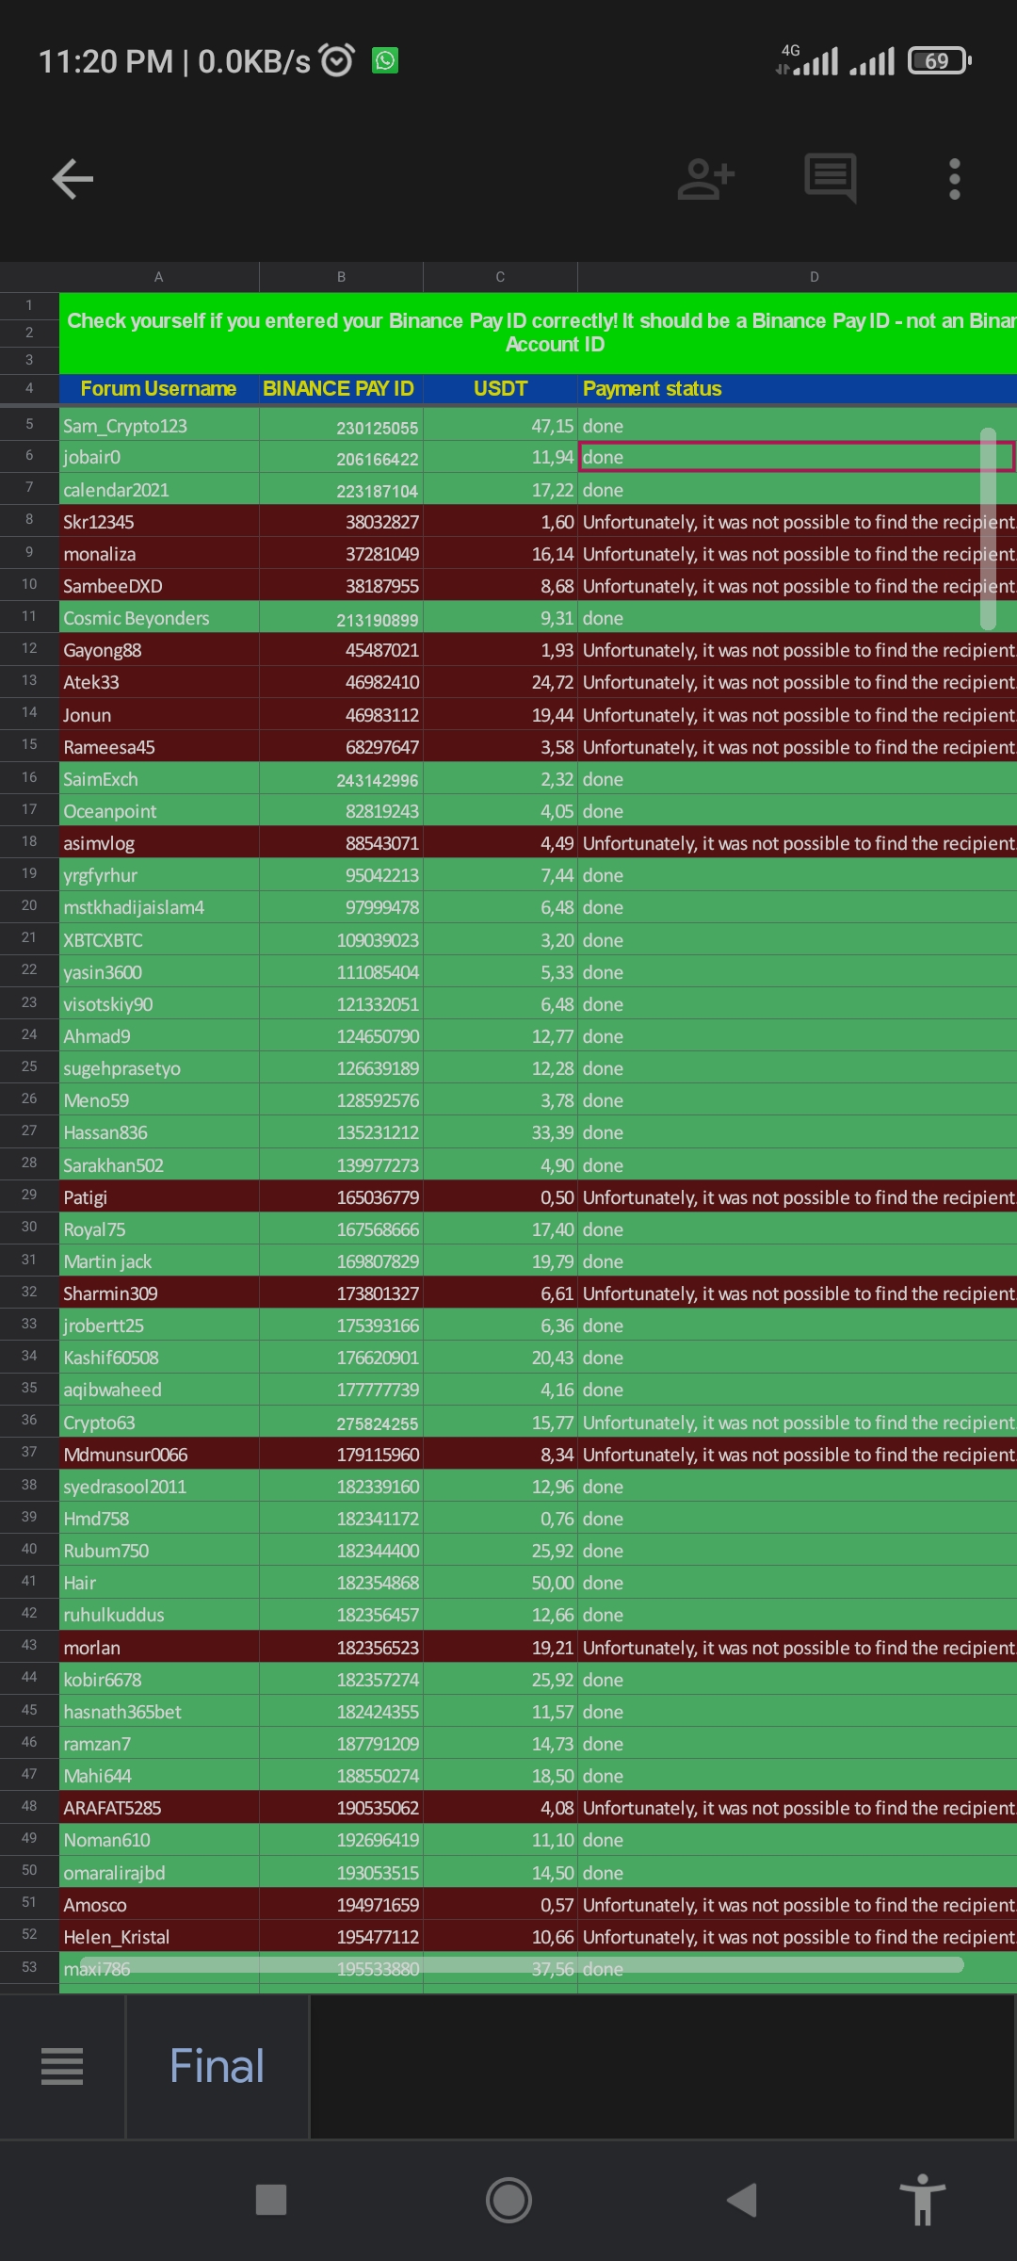The width and height of the screenshot is (1017, 2261).
Task: Open the comments icon
Action: (831, 178)
